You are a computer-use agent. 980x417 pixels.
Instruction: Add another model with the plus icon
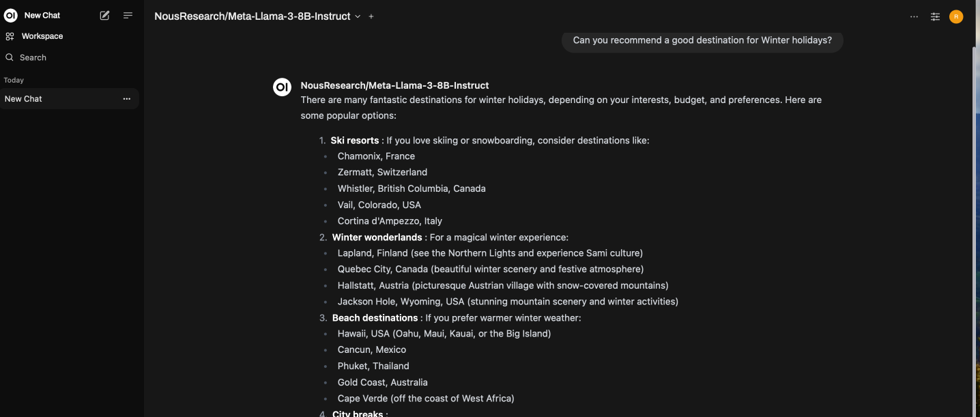(x=371, y=16)
